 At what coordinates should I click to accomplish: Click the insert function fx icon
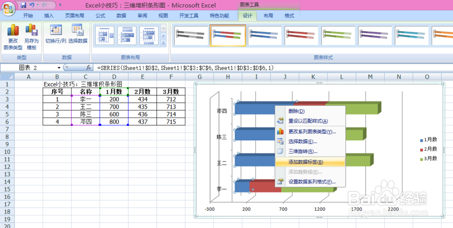[x=89, y=68]
